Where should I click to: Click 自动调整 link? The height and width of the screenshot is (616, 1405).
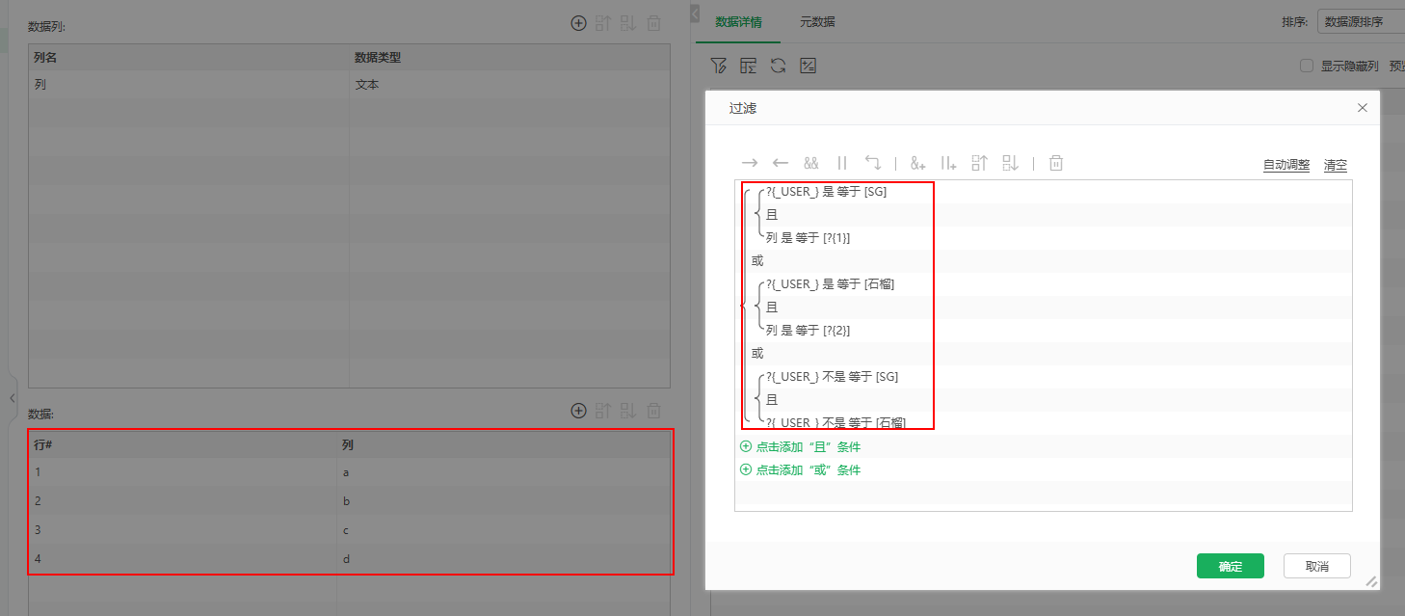click(x=1286, y=165)
